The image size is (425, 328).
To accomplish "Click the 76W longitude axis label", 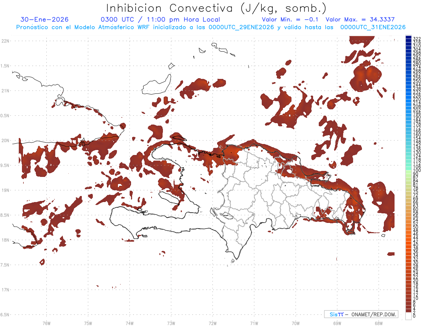I will coord(46,323).
